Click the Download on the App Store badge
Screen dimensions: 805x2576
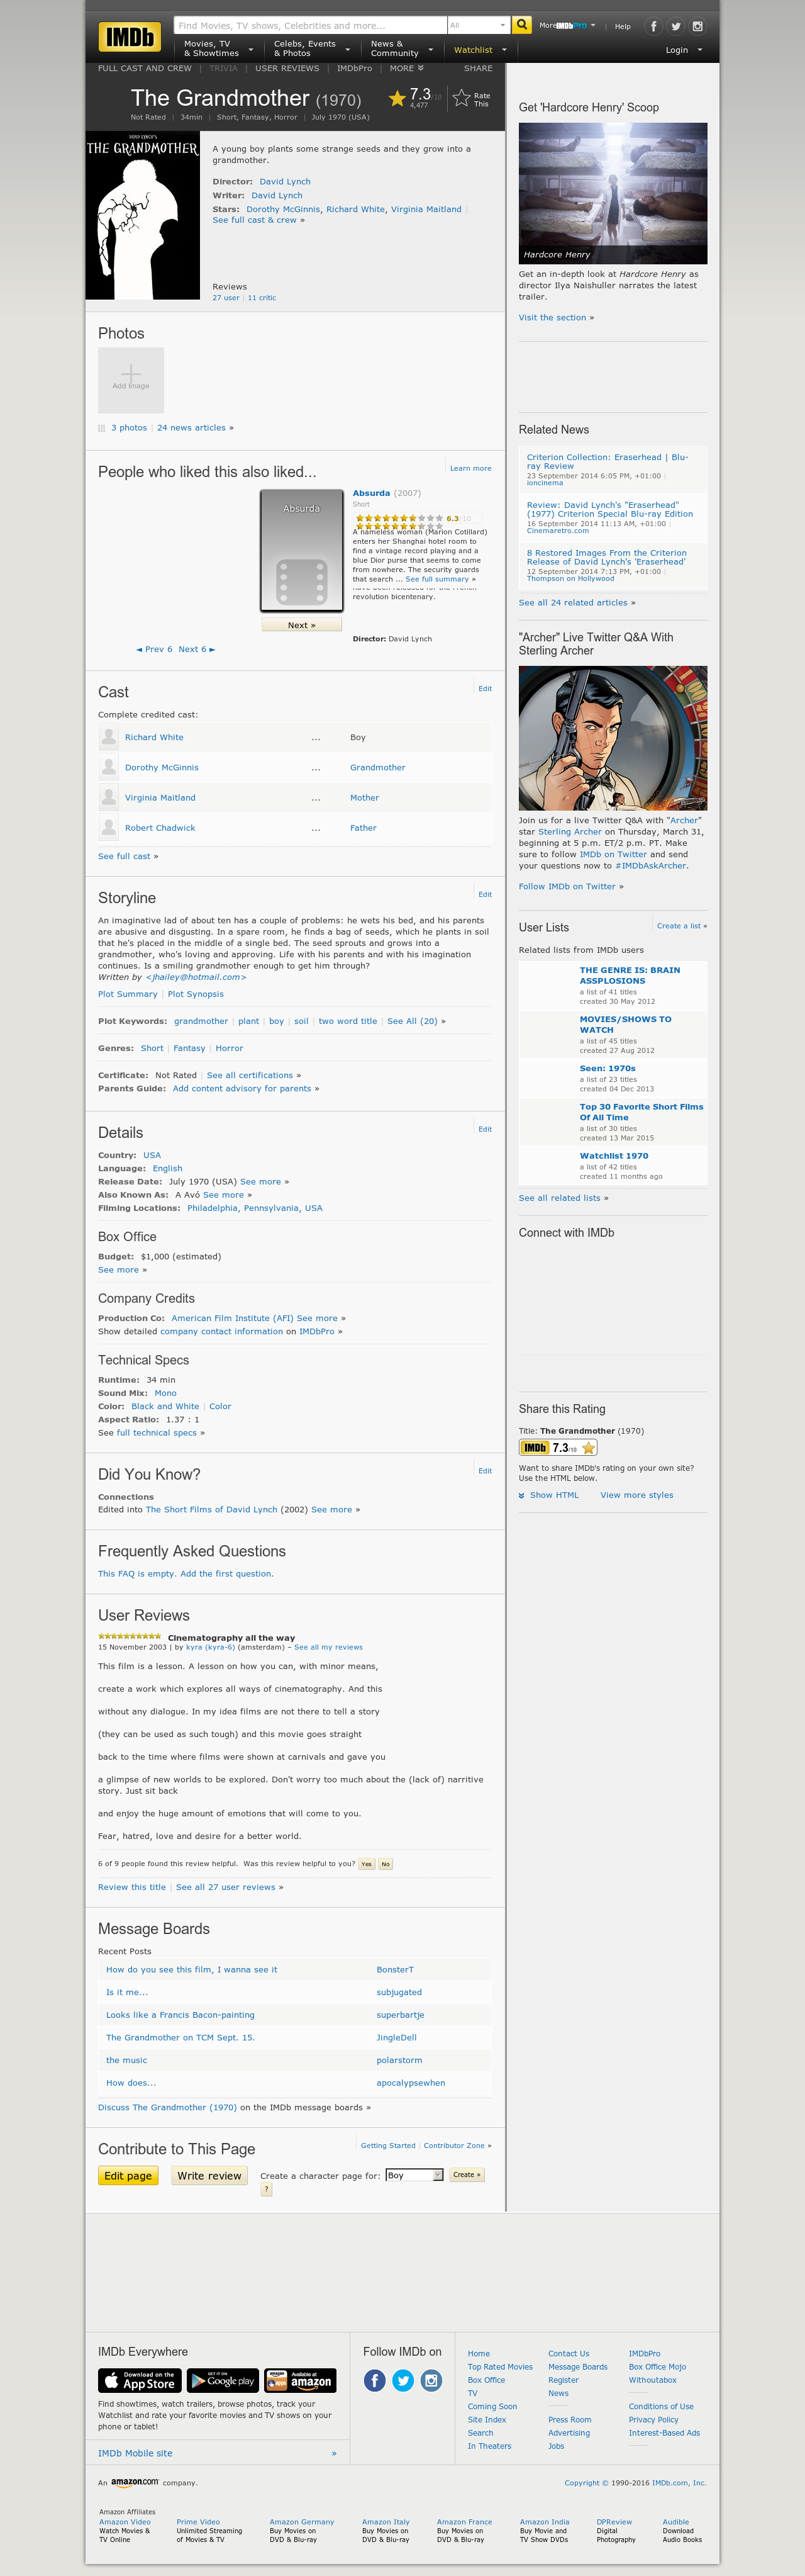coord(139,2380)
